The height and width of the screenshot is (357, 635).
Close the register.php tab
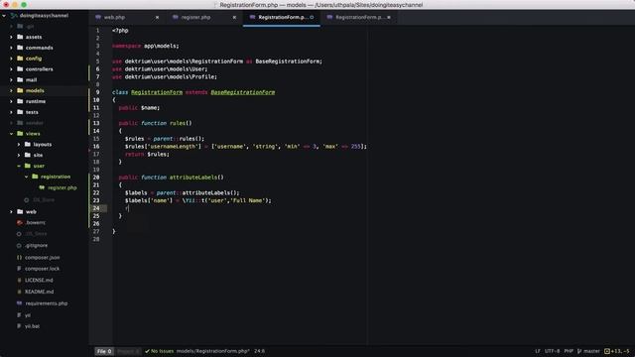(x=234, y=18)
